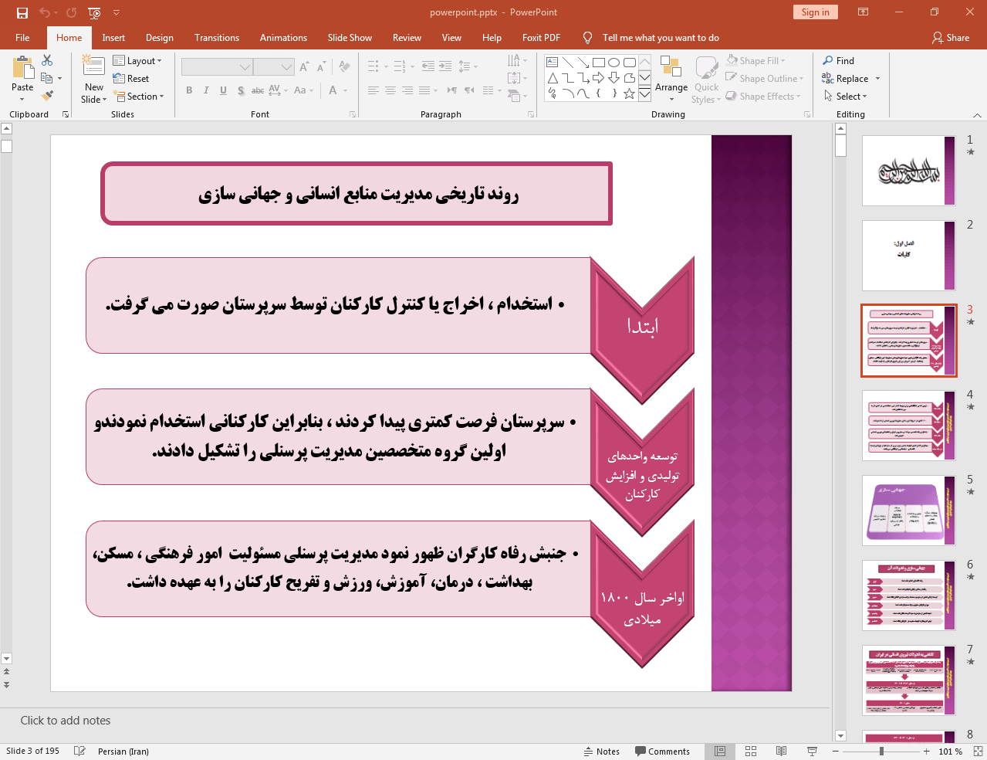
Task: Toggle the Comments pane in status bar
Action: click(x=662, y=752)
